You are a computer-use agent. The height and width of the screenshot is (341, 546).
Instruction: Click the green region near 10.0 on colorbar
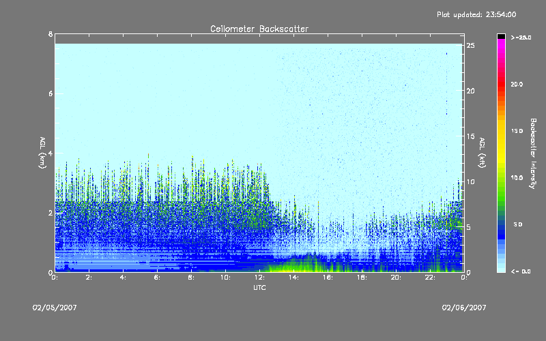[501, 179]
